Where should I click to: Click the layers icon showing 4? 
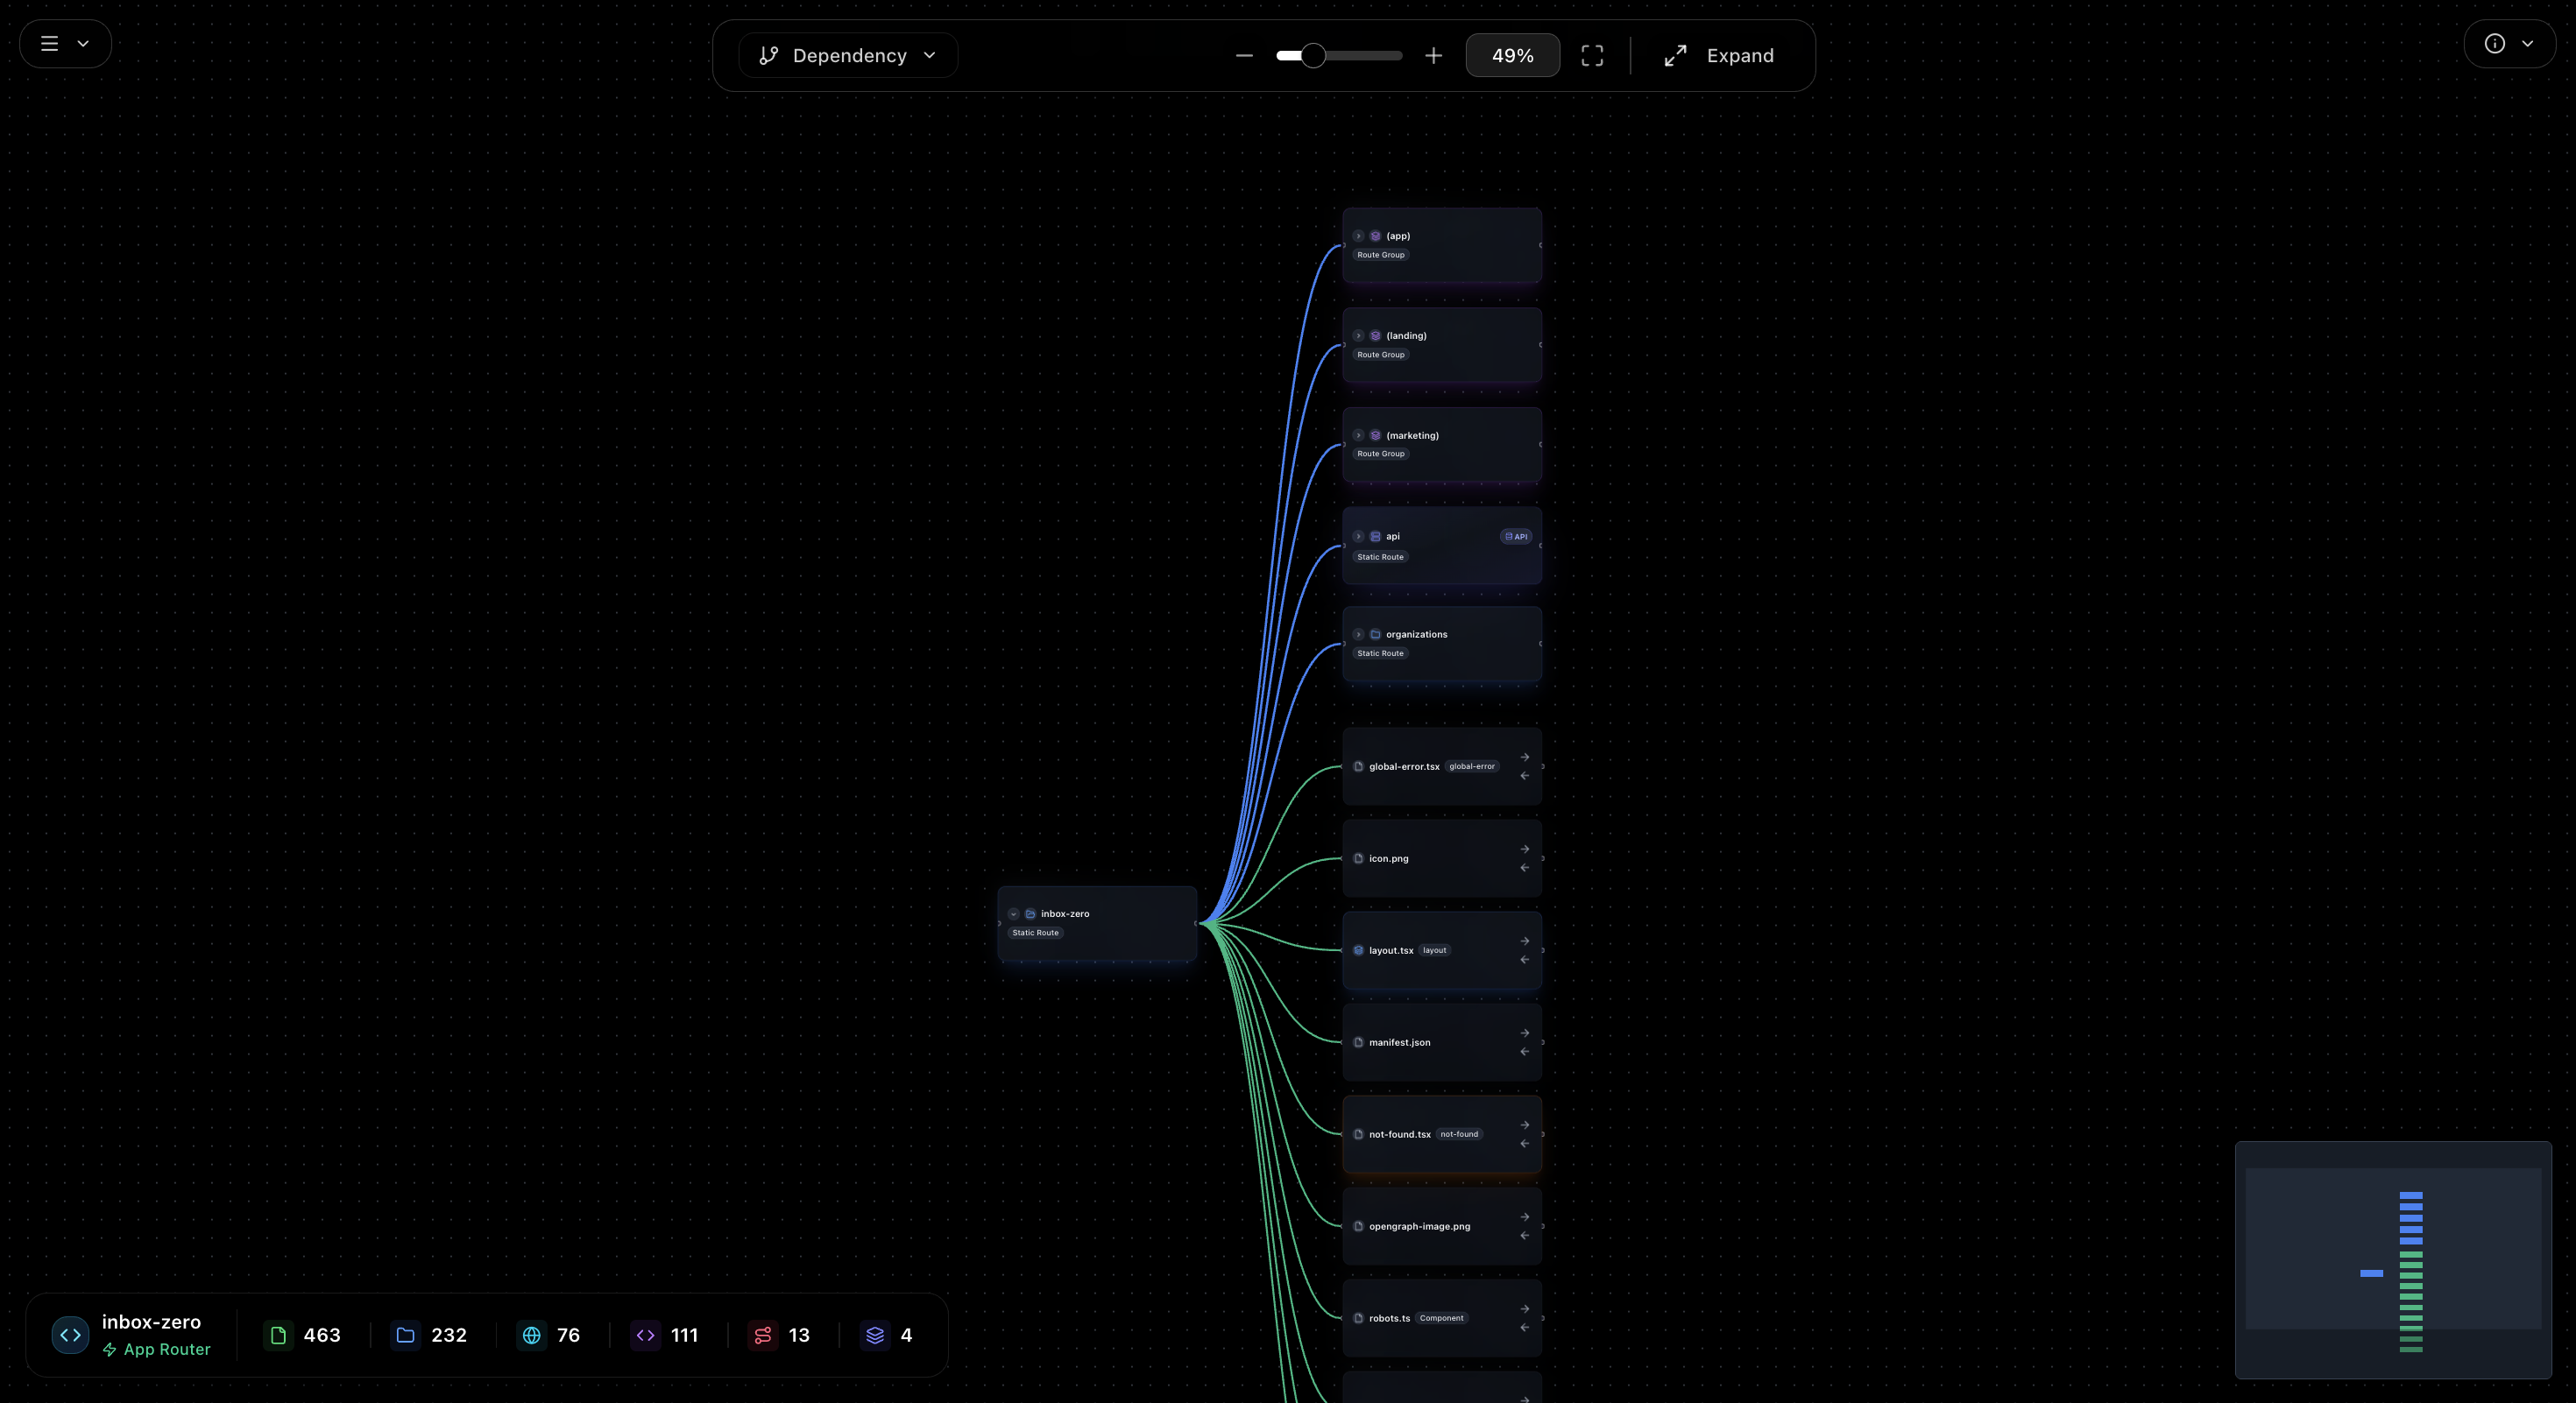[x=875, y=1335]
